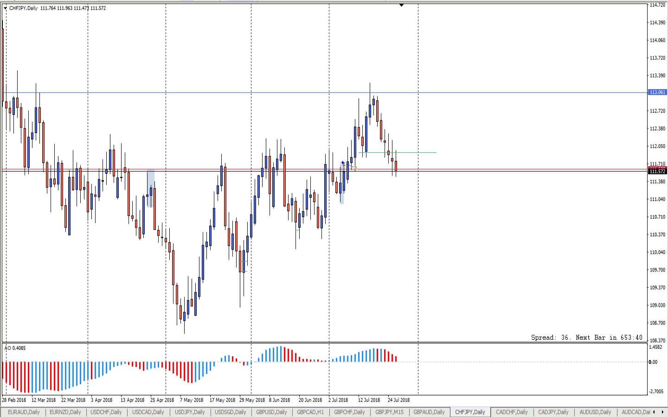Screen dimensions: 668x417
Task: Click the 113.720 price scale value
Action: [x=657, y=58]
